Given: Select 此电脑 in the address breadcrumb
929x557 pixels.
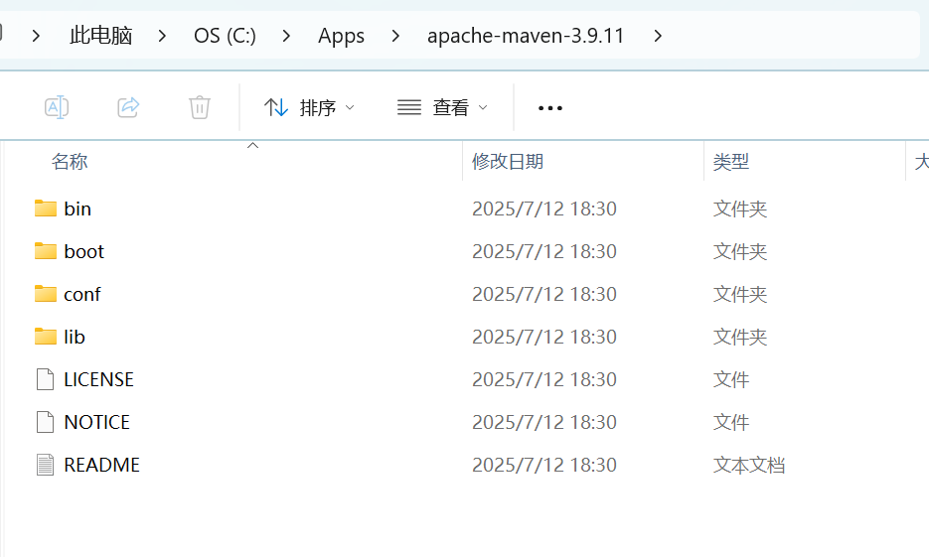Looking at the screenshot, I should click(x=100, y=36).
